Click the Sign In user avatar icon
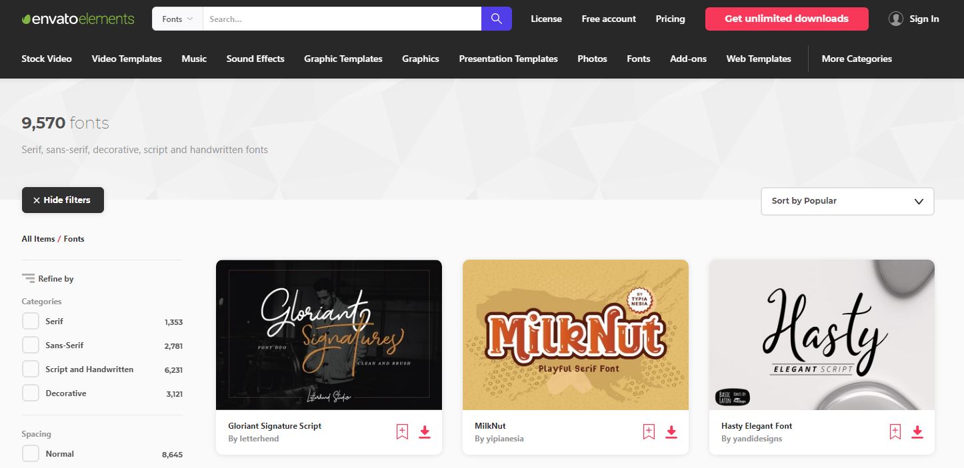This screenshot has height=468, width=964. [x=895, y=19]
